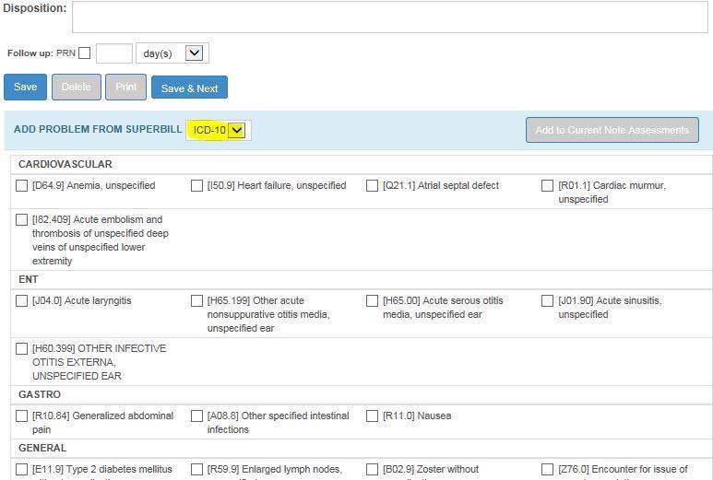Click the follow up days number field
This screenshot has width=713, height=480.
coord(113,53)
